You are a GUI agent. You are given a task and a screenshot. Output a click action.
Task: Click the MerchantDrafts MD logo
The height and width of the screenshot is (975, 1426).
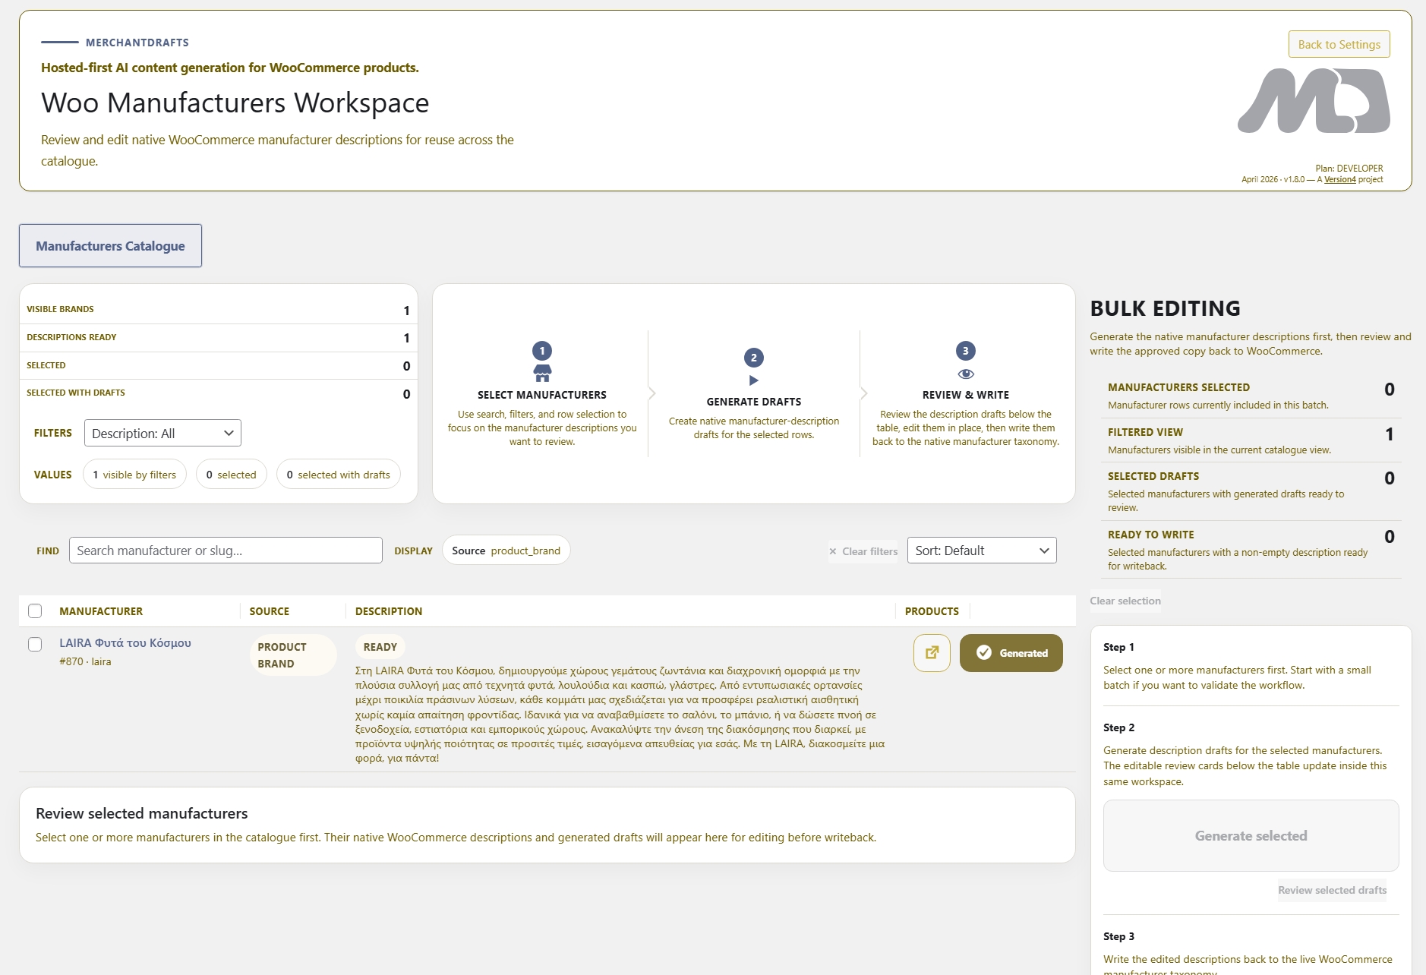(x=1314, y=101)
